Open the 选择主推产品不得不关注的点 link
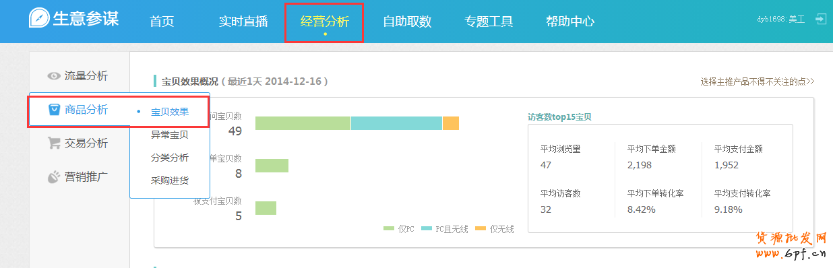The width and height of the screenshot is (833, 268). (x=758, y=81)
